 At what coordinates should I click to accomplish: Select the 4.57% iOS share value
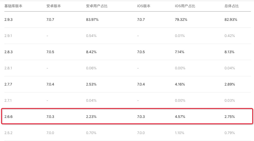pyautogui.click(x=180, y=117)
